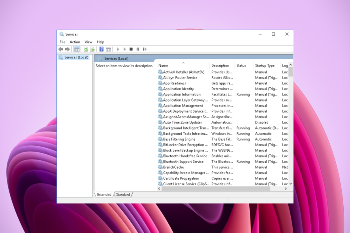Click the 'Net' log on cell for BranchCache
Image resolution: width=350 pixels, height=233 pixels.
click(x=285, y=167)
